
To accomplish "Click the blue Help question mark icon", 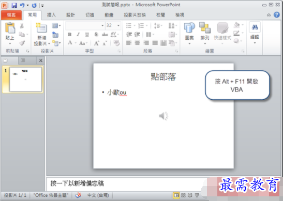I will point(276,15).
